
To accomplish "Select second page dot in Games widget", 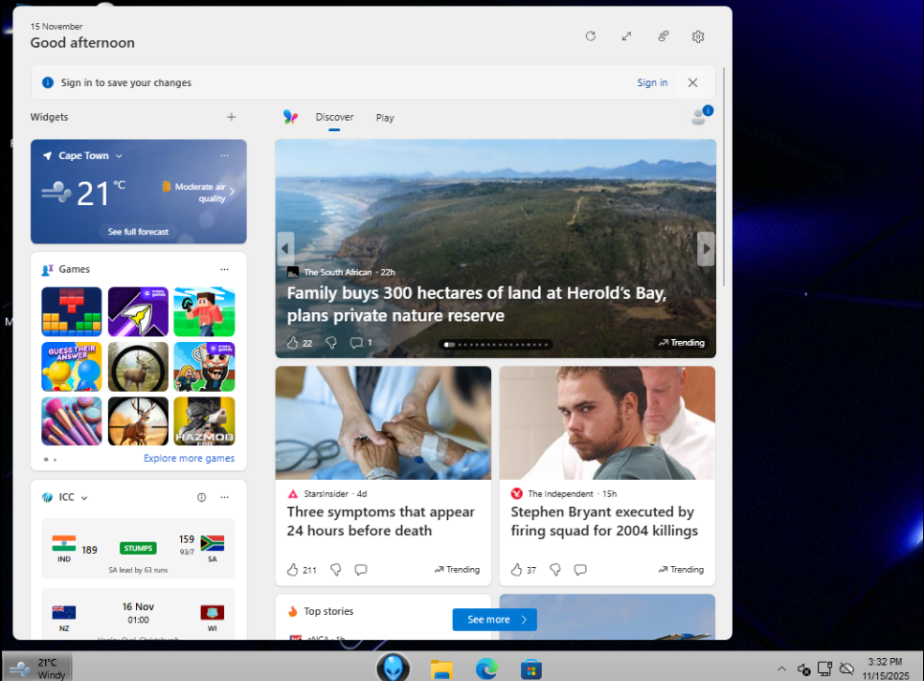I will 55,460.
